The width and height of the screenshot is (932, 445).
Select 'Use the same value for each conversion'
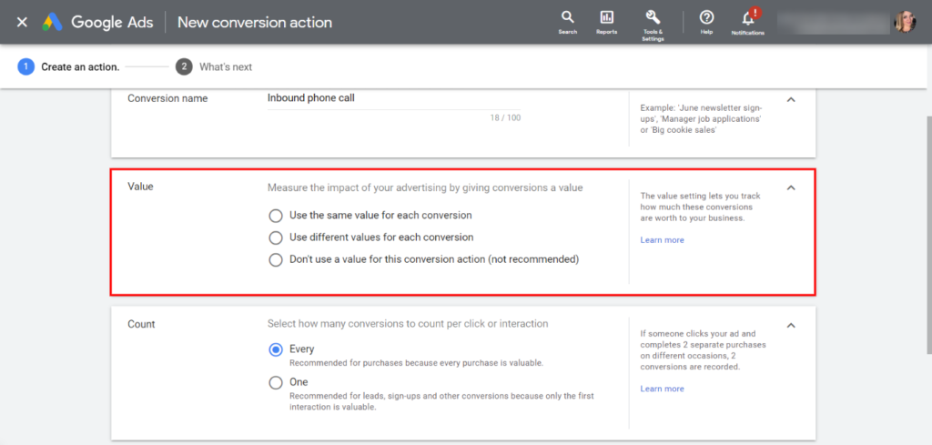point(276,216)
